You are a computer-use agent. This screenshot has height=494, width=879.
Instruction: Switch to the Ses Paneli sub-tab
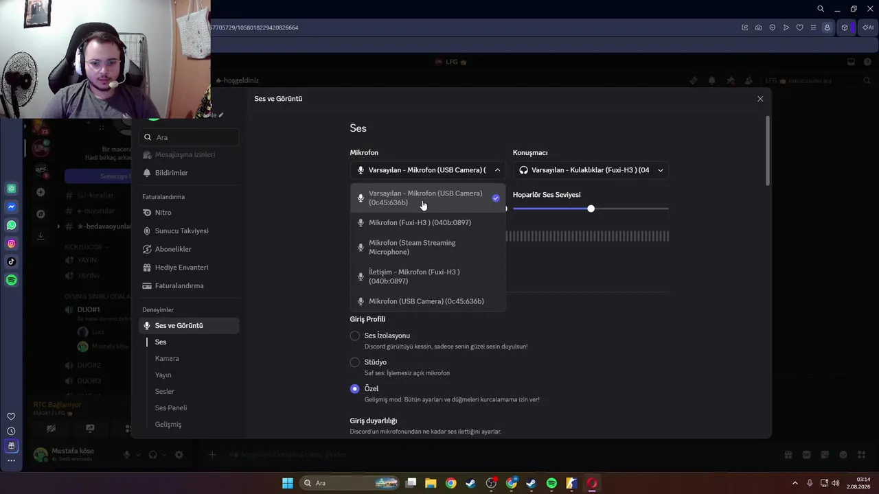[x=171, y=408]
